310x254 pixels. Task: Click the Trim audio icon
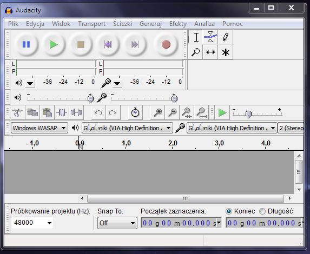point(62,112)
